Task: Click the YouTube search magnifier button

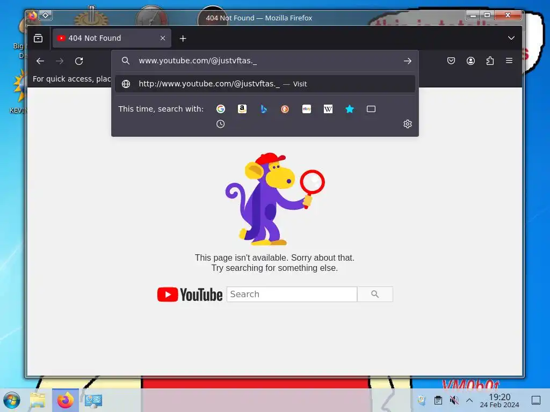Action: tap(375, 295)
